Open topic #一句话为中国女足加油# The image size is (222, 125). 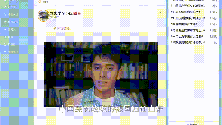(187, 37)
